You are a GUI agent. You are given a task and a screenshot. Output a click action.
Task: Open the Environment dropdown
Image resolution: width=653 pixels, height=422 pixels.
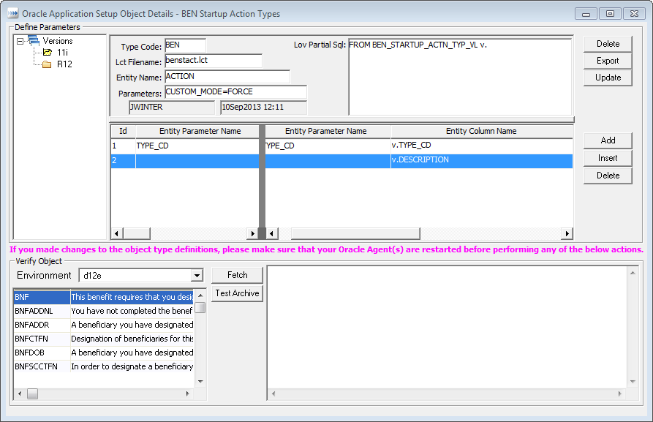point(197,276)
